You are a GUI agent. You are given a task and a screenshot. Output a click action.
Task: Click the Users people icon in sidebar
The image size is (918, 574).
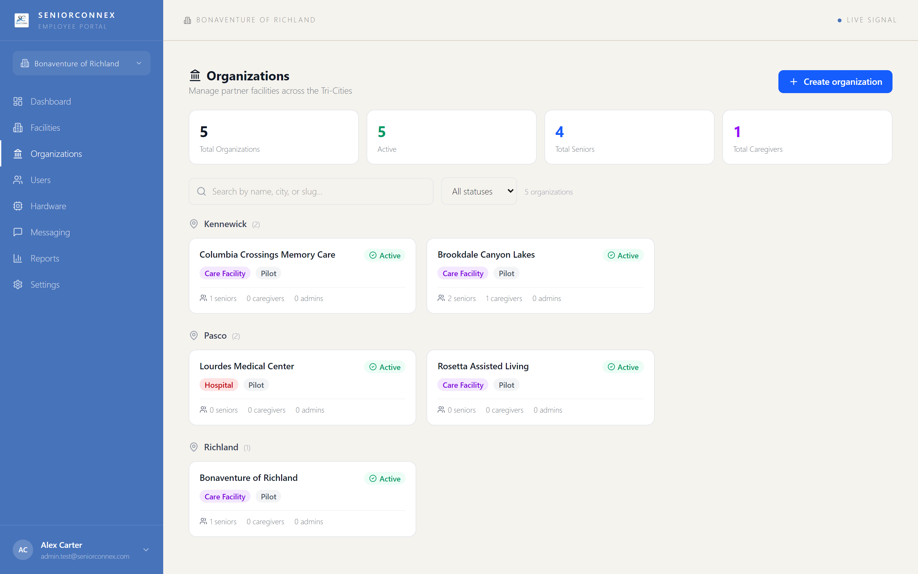tap(18, 180)
